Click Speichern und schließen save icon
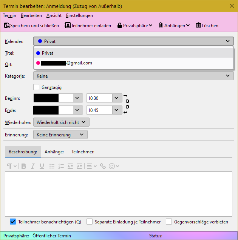Viewport: 238px width, 240px height. pyautogui.click(x=7, y=25)
